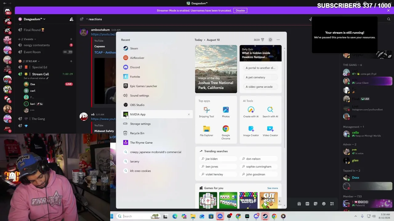Launch Fortnite from Recent list
This screenshot has height=221, width=394.
tap(157, 77)
